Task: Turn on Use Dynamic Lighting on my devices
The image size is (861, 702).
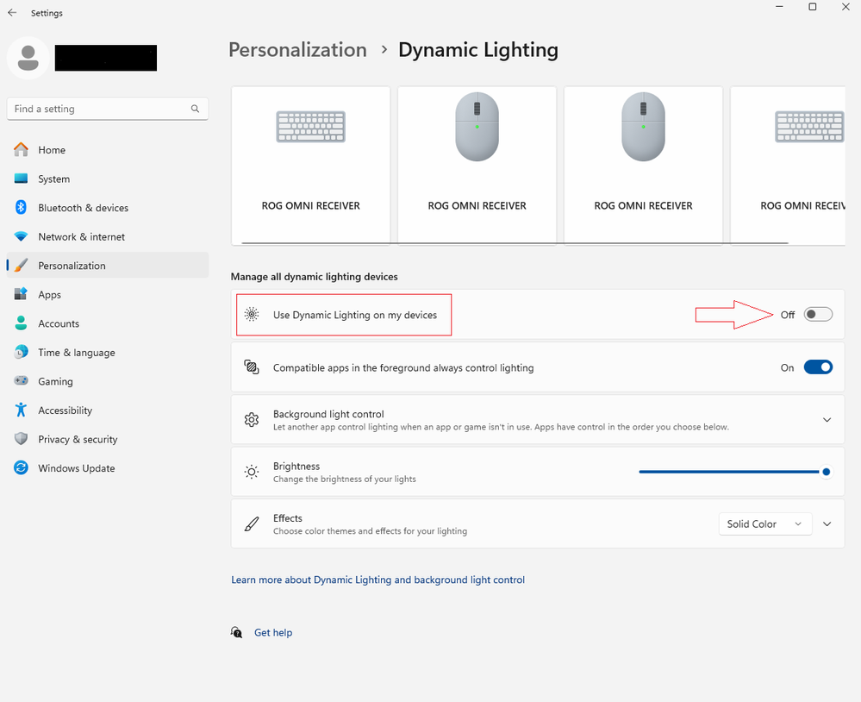Action: point(818,314)
